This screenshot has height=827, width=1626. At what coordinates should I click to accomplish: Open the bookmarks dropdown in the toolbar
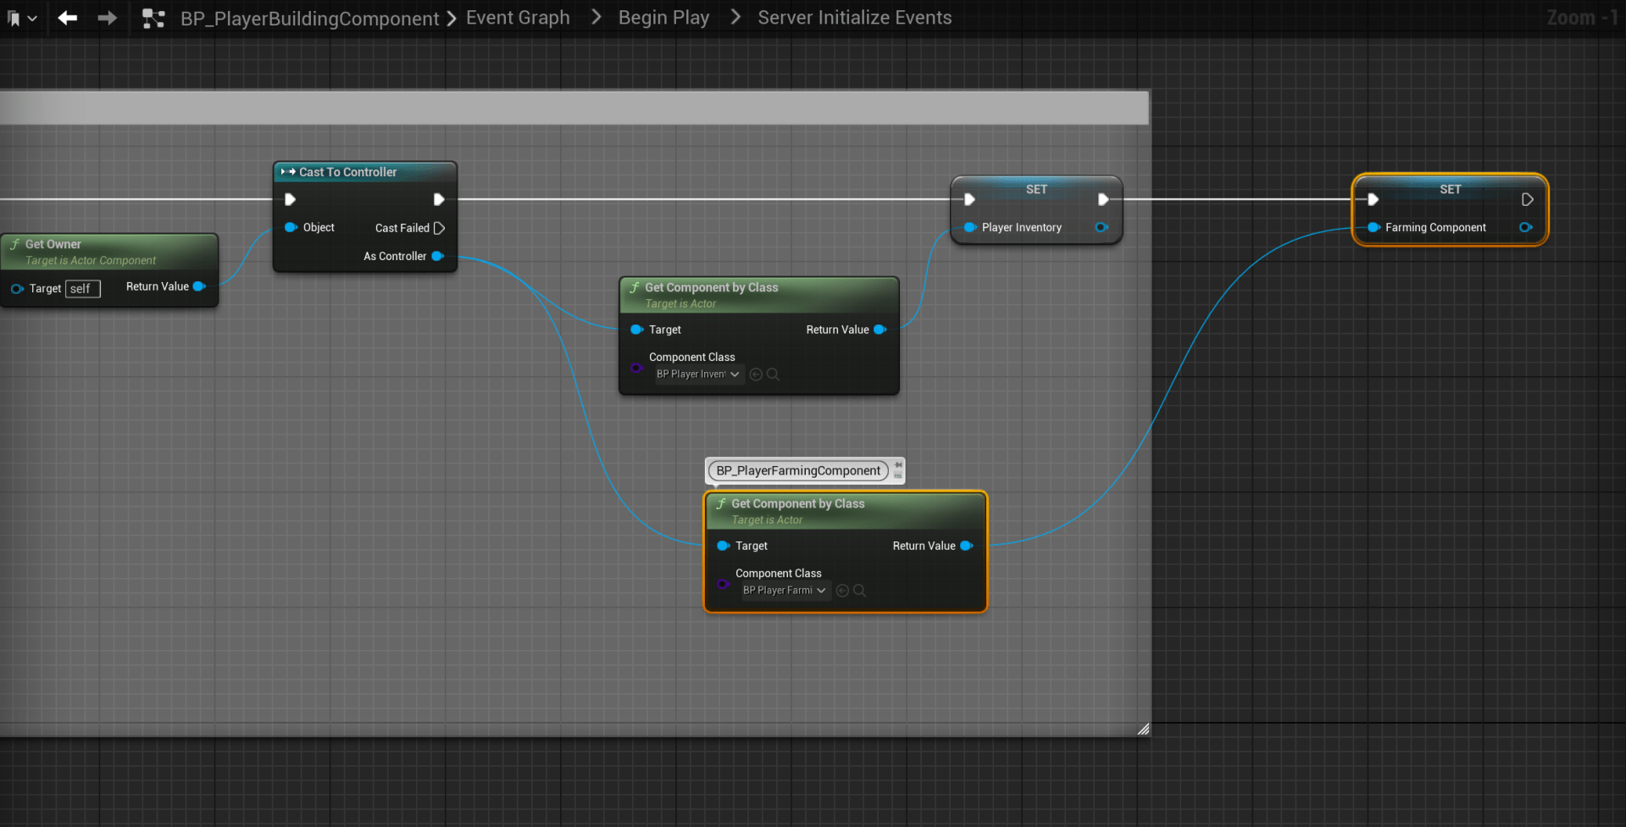(x=22, y=18)
